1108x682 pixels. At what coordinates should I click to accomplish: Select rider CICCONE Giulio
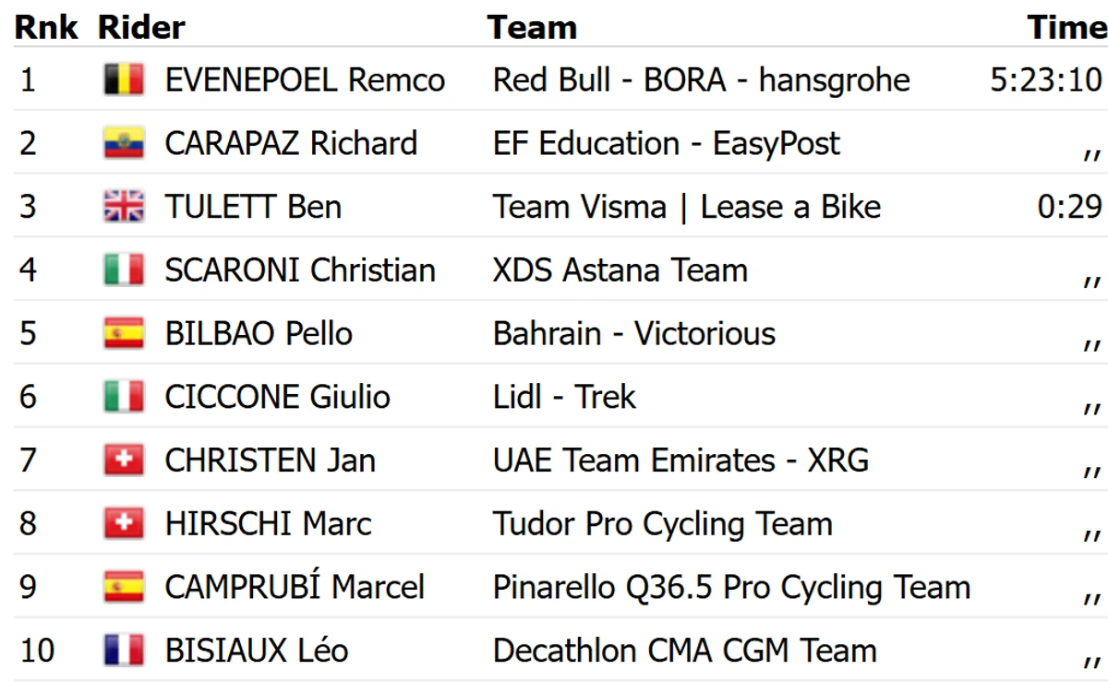pos(277,397)
